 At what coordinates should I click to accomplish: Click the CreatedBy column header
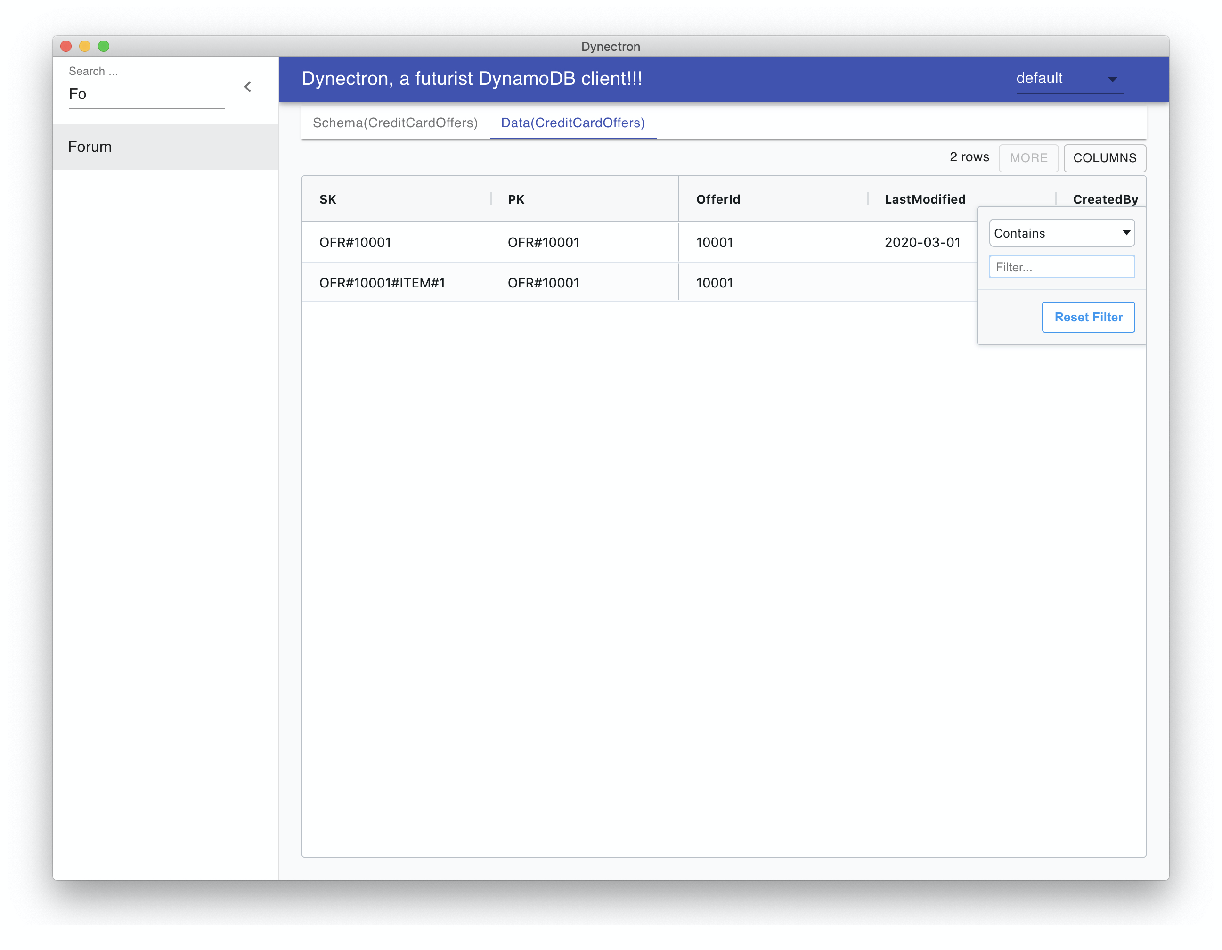pos(1105,199)
